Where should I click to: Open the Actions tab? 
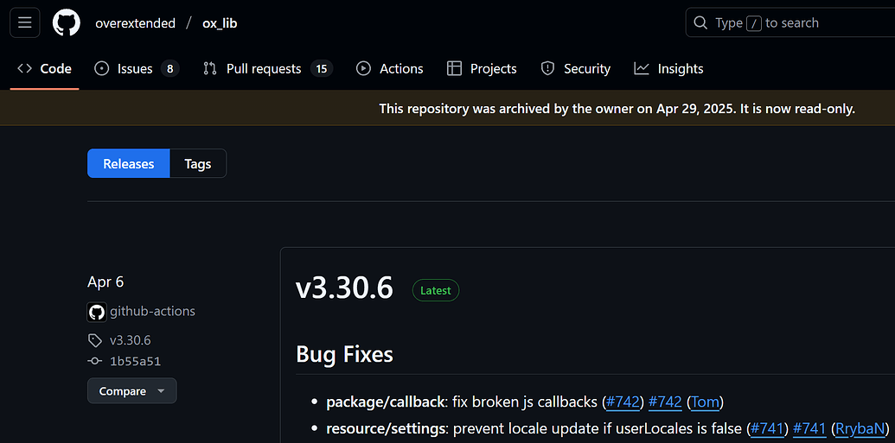[x=390, y=69]
